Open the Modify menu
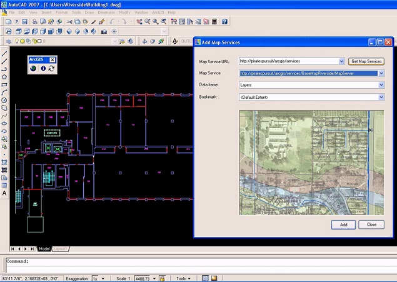This screenshot has width=397, height=282. pos(124,13)
